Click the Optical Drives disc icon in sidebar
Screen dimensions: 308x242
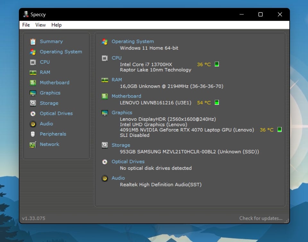pos(33,113)
